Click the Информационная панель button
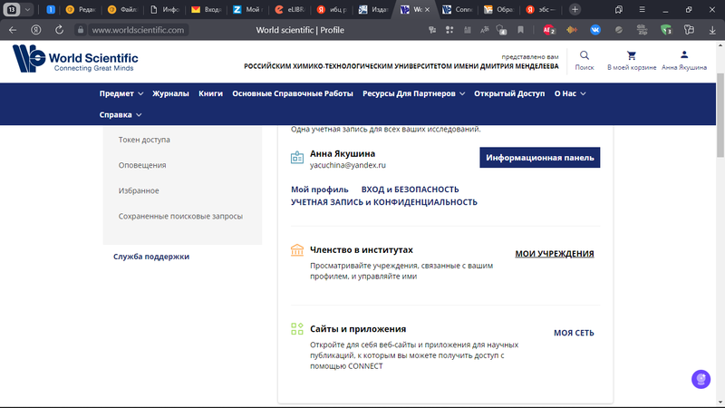Screen dimensions: 725x408 pyautogui.click(x=539, y=158)
